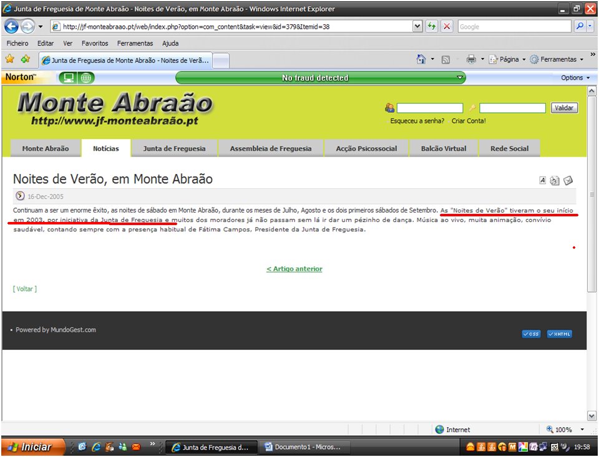Screen dimensions: 599x457
Task: Open the Windows Iniciar start button
Action: [32, 446]
